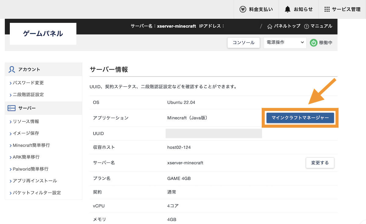Click the green power status icon
Viewport: 366px width, 224px height.
314,43
